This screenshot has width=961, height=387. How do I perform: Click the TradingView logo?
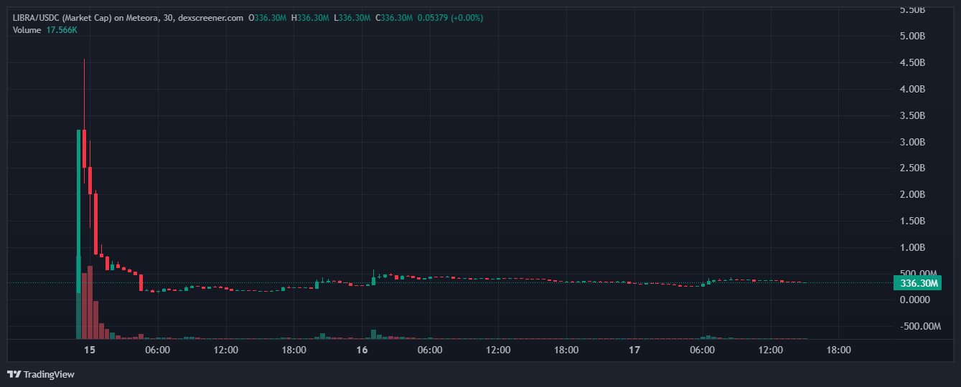click(40, 374)
